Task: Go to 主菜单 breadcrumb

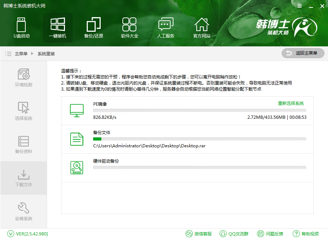Action: click(x=21, y=54)
